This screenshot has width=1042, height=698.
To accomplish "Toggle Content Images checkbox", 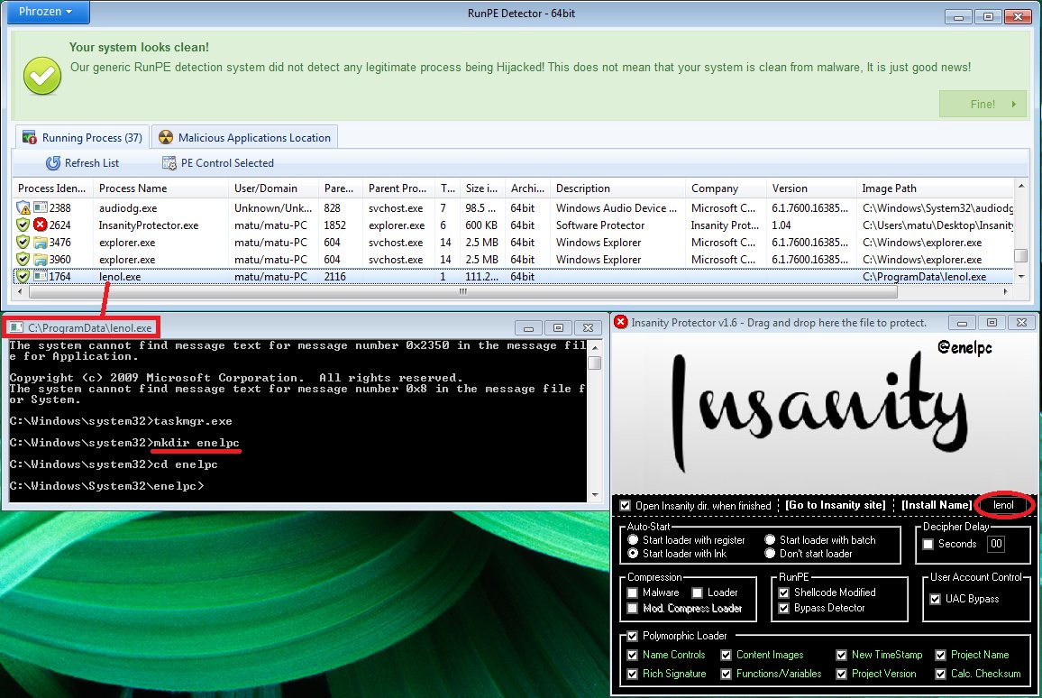I will (726, 655).
